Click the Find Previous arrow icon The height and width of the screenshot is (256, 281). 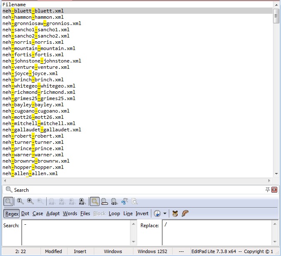40,201
